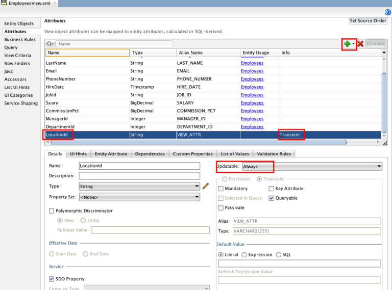Open the Employees link in Salary row
The width and height of the screenshot is (392, 290).
(252, 103)
